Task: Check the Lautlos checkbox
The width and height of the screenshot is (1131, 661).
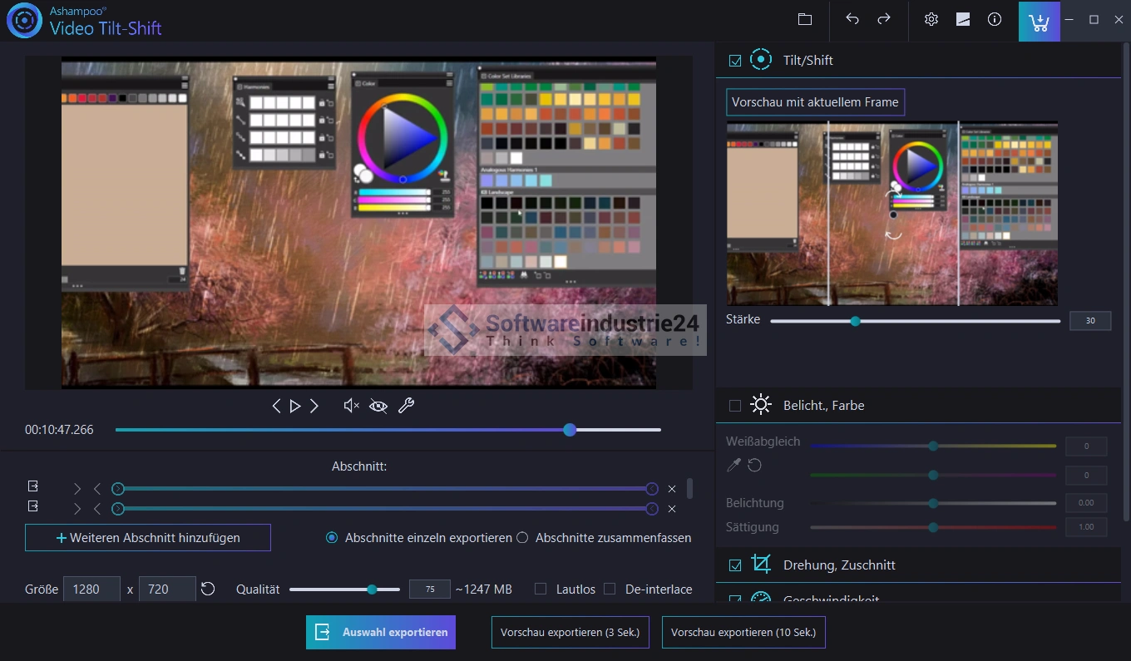Action: [x=541, y=589]
